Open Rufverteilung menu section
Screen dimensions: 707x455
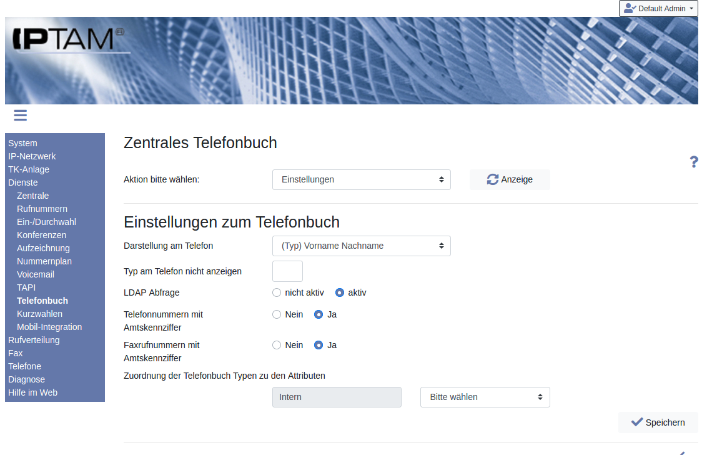click(34, 340)
